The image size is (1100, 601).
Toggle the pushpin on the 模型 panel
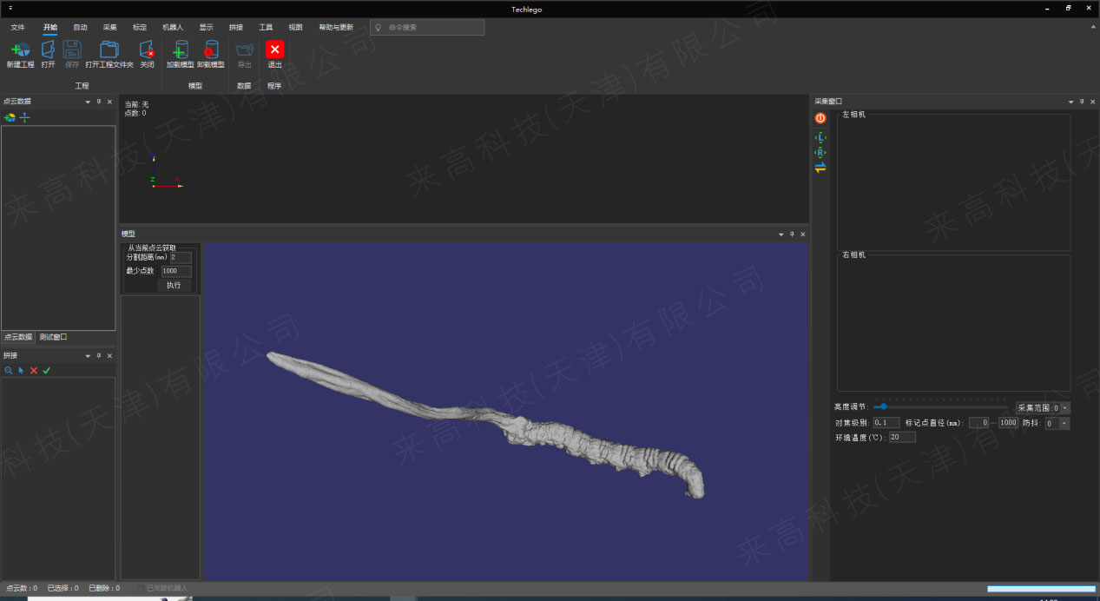click(791, 234)
